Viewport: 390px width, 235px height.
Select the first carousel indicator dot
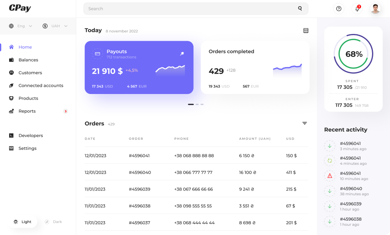(191, 104)
